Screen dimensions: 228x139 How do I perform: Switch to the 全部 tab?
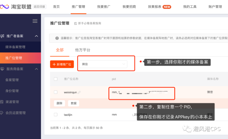coord(60,50)
